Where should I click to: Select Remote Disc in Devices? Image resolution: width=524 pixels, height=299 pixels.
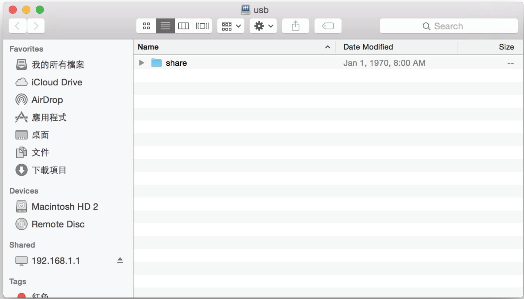pos(58,224)
